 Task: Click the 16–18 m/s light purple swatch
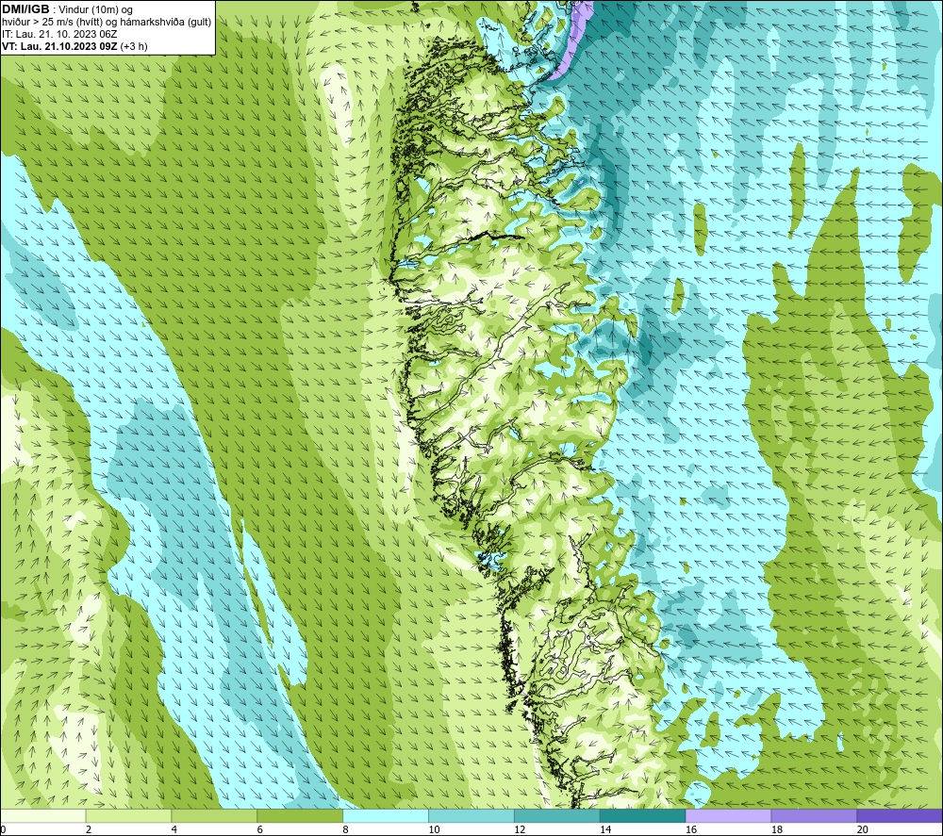click(x=728, y=815)
